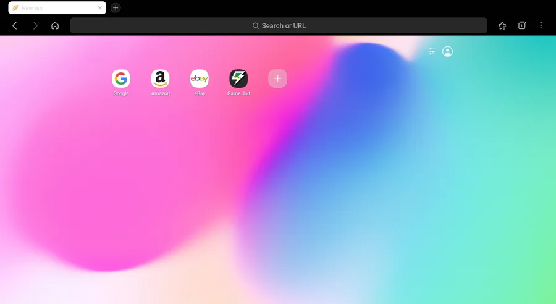The width and height of the screenshot is (556, 304).
Task: Click the eBay label text
Action: coord(200,94)
